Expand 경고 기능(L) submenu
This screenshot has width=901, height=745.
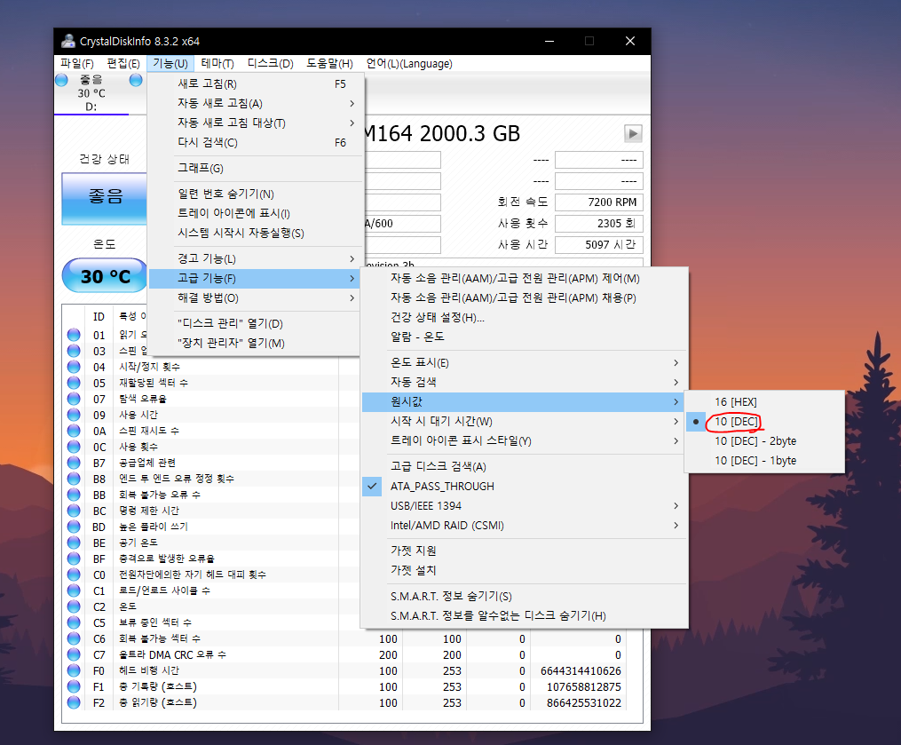pos(256,258)
